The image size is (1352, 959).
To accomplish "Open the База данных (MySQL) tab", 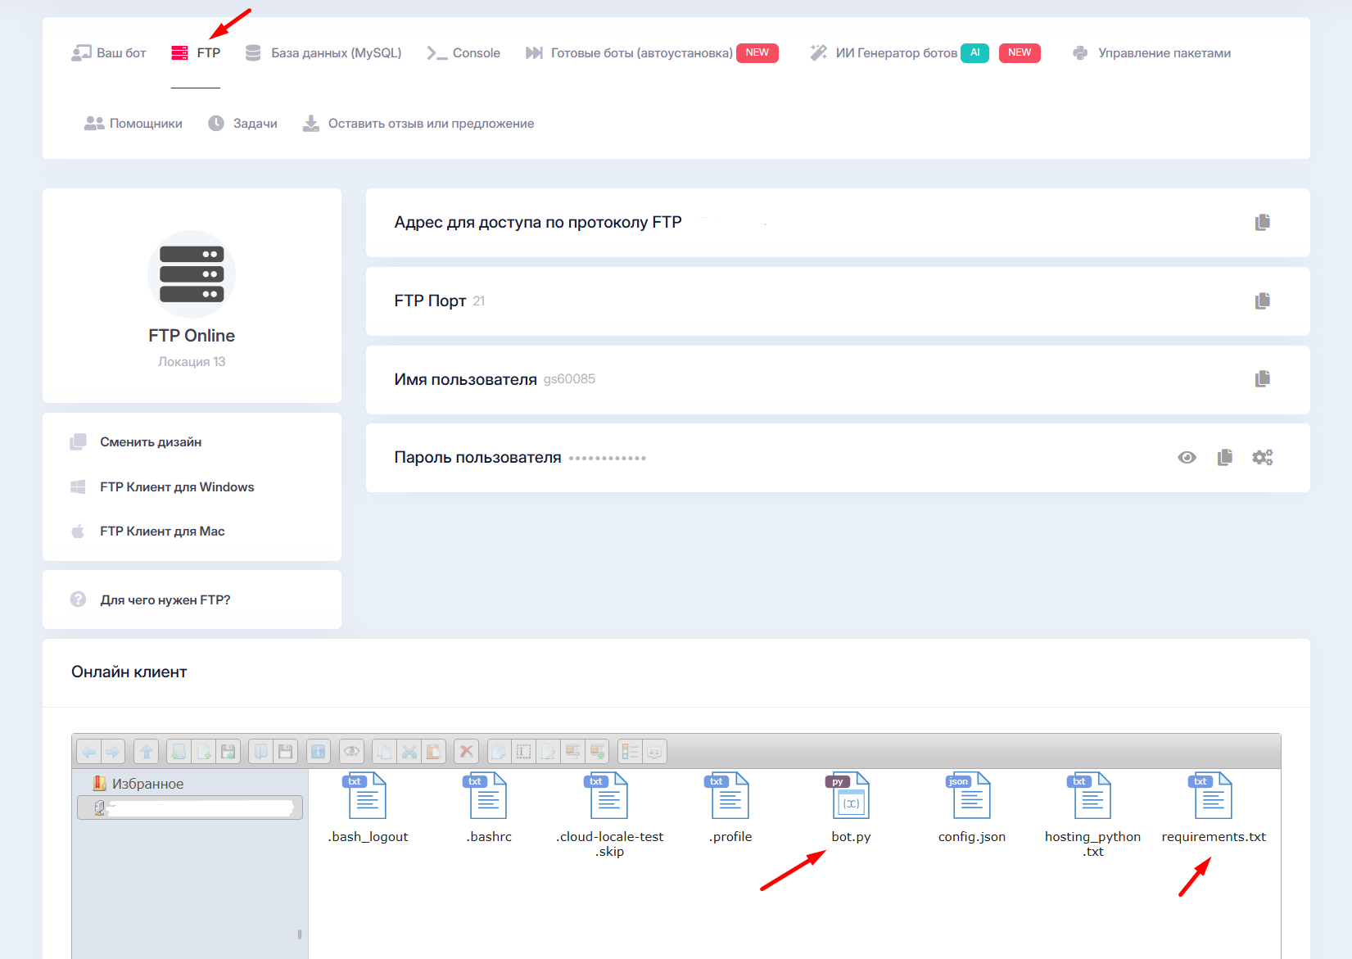I will point(335,53).
